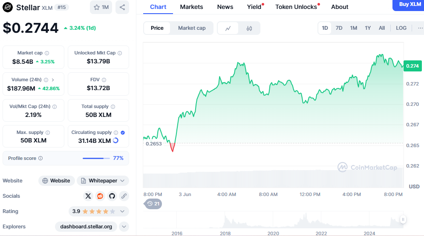Open the Markets tab
Screen dimensions: 424x236
pos(191,7)
